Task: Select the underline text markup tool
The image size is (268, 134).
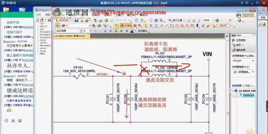Action: [x=156, y=26]
